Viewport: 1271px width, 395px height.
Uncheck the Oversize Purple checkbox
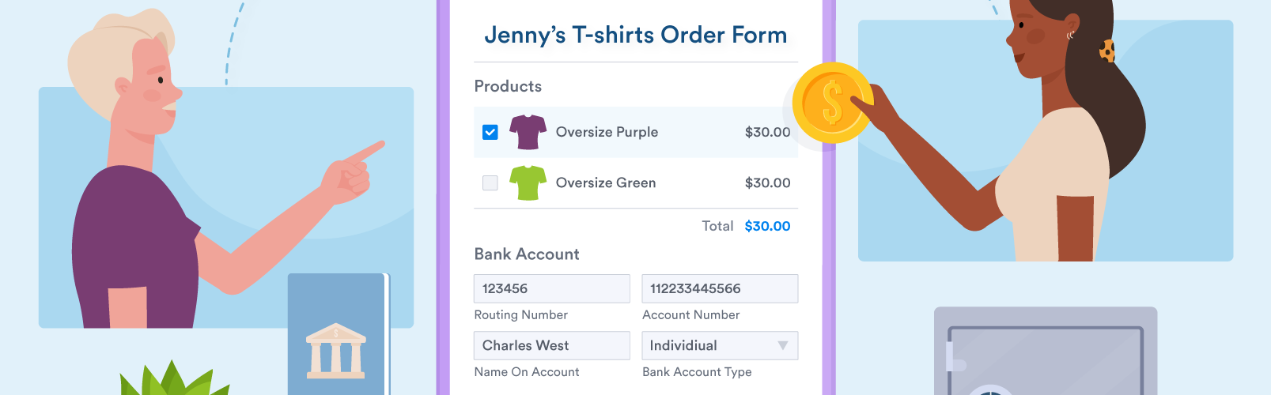point(490,132)
